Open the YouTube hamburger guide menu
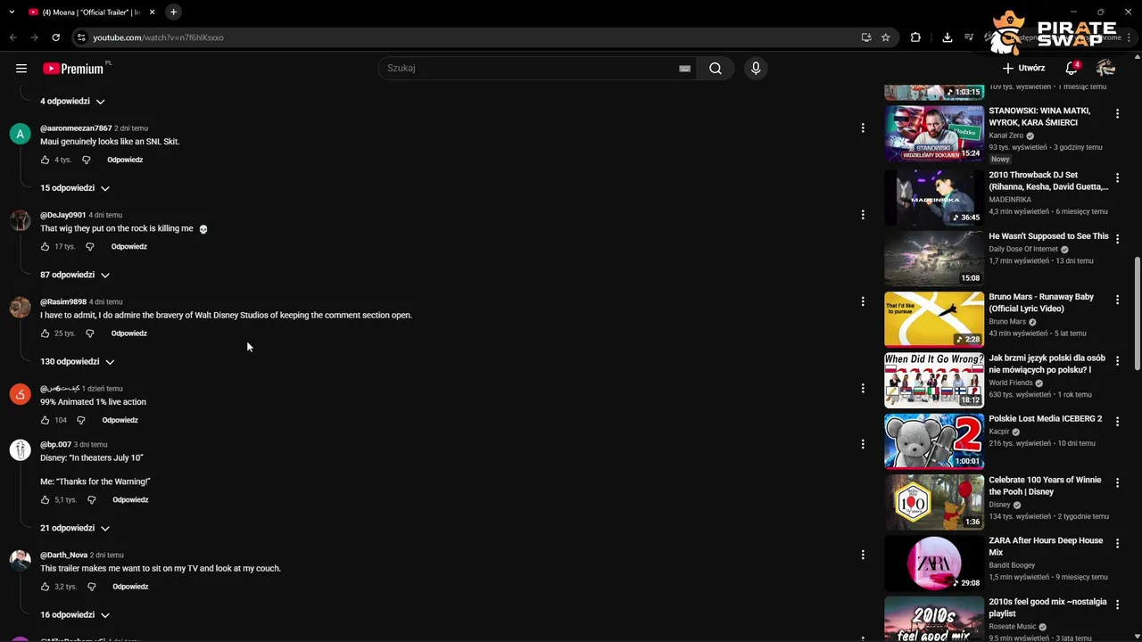Image resolution: width=1142 pixels, height=642 pixels. (21, 69)
